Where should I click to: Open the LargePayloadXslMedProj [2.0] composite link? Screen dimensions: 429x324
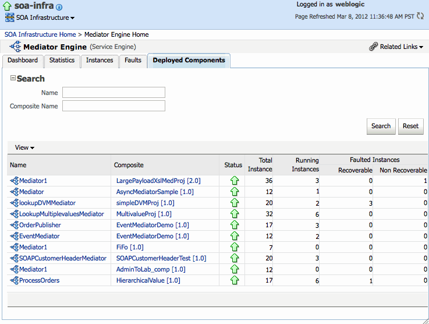pos(158,181)
